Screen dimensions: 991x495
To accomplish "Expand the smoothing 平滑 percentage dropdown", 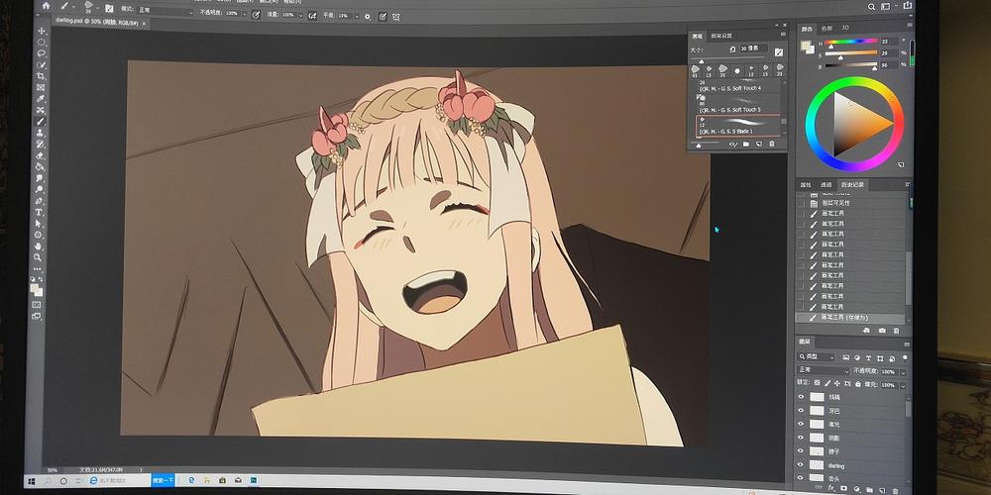I will pyautogui.click(x=357, y=17).
